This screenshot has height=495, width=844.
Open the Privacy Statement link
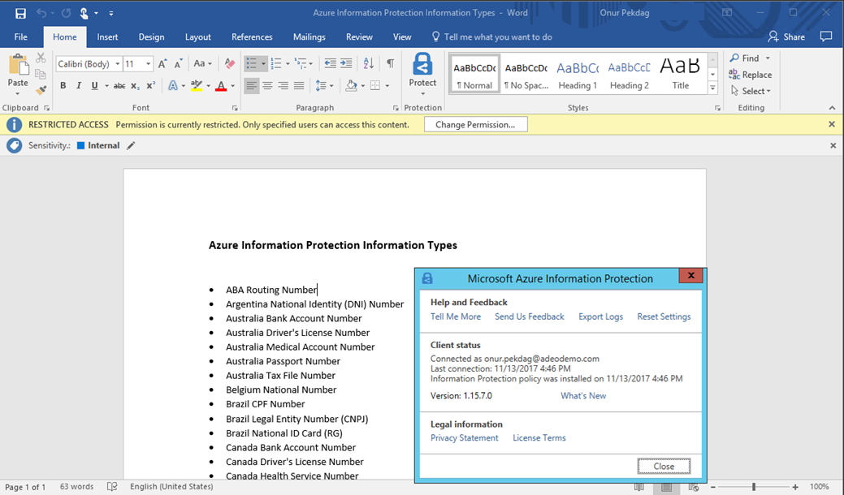coord(464,437)
